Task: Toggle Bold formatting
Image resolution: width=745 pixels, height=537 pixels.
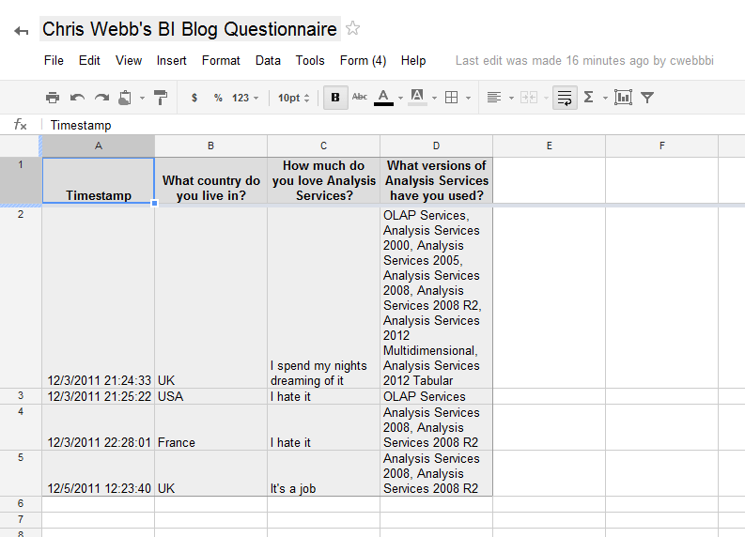Action: pos(335,98)
